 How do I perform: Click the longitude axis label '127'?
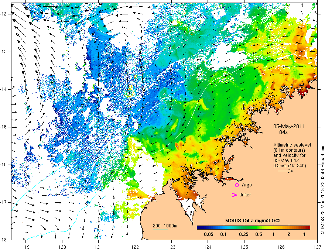coord(317,247)
